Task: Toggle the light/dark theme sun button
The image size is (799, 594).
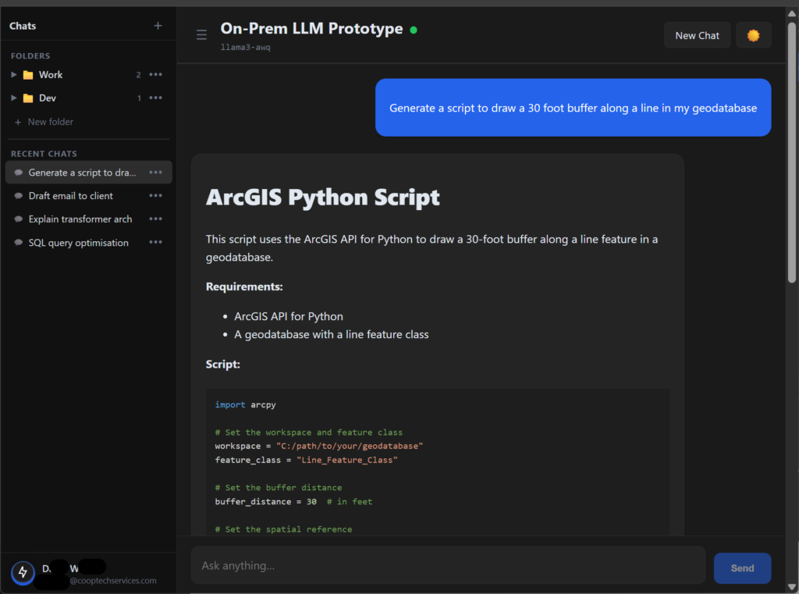Action: [753, 35]
